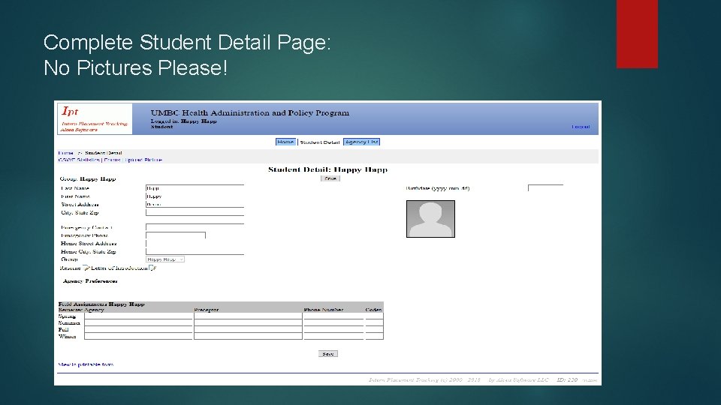Viewport: 721px width, 405px height.
Task: Click the Save button under the Student Detail heading
Action: point(330,178)
